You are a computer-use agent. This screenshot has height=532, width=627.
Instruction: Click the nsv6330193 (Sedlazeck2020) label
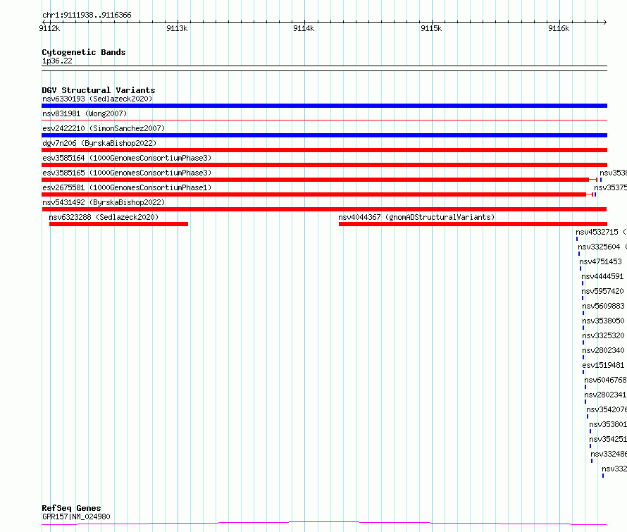pos(97,99)
